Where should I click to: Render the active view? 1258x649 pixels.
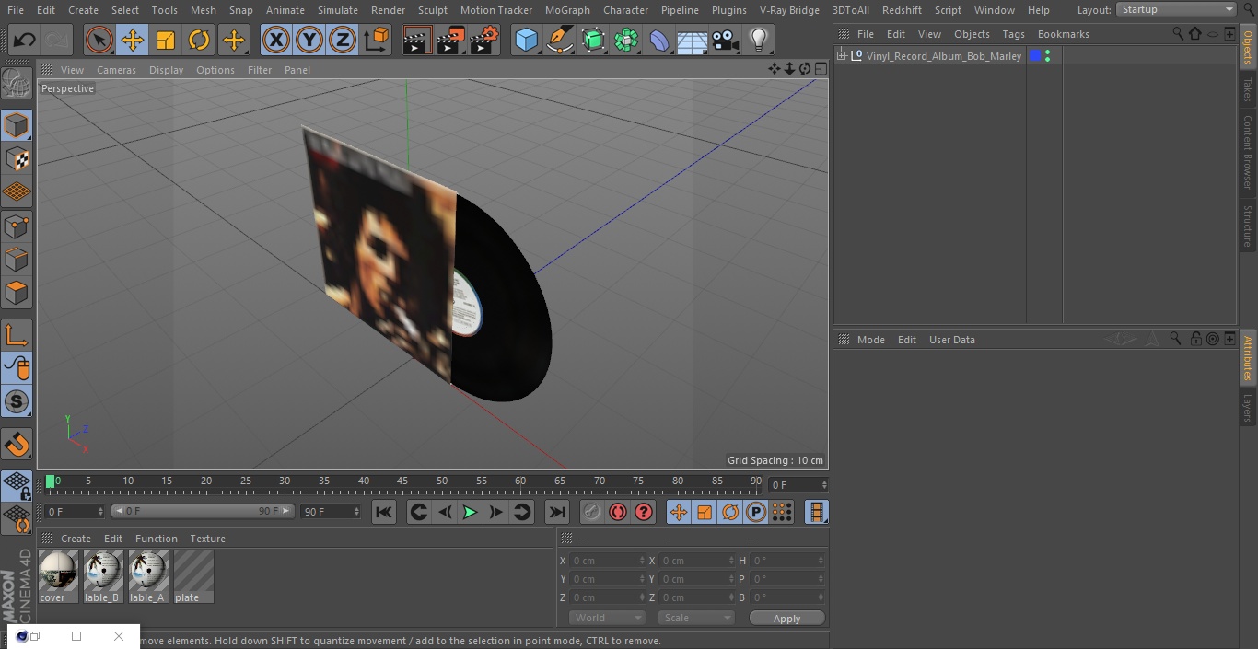click(417, 40)
